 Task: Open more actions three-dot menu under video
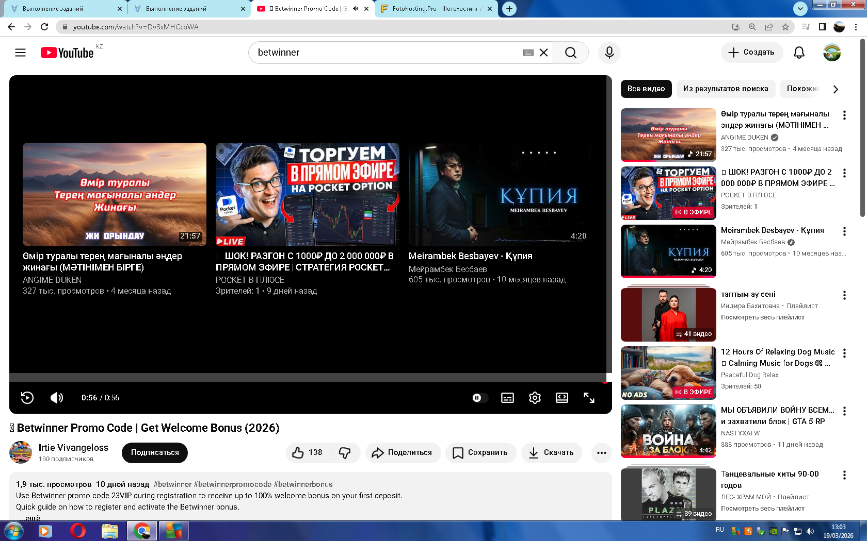(x=601, y=453)
